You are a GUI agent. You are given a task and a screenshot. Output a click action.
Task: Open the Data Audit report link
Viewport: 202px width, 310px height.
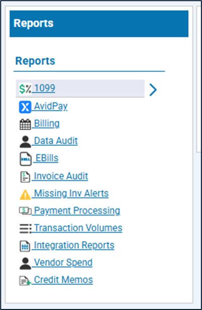click(56, 141)
